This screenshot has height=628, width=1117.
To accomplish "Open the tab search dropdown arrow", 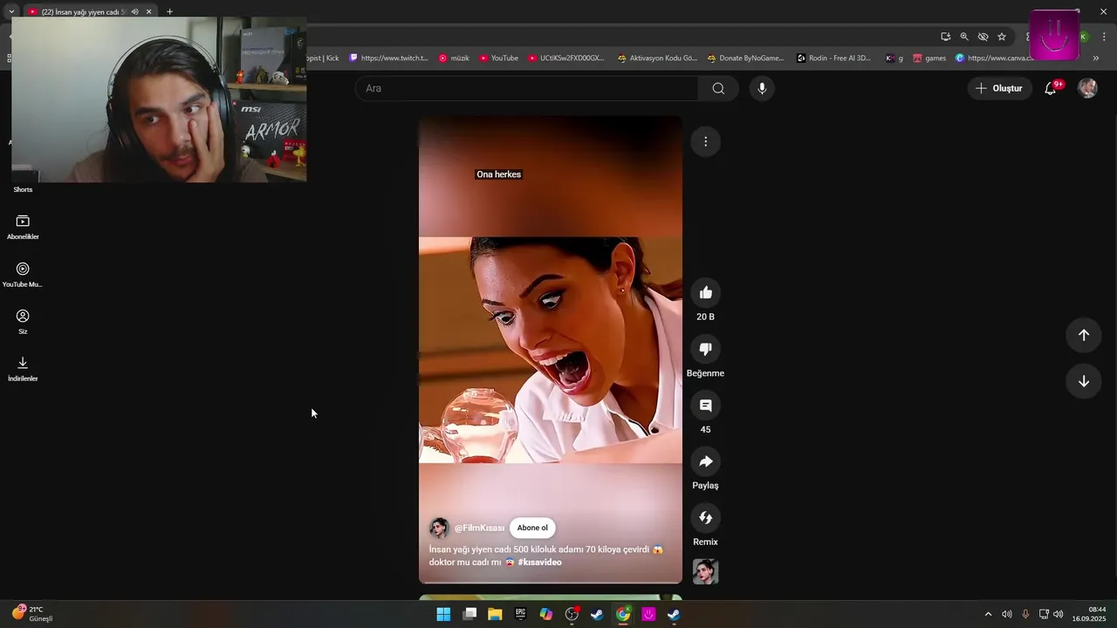I will click(x=11, y=11).
